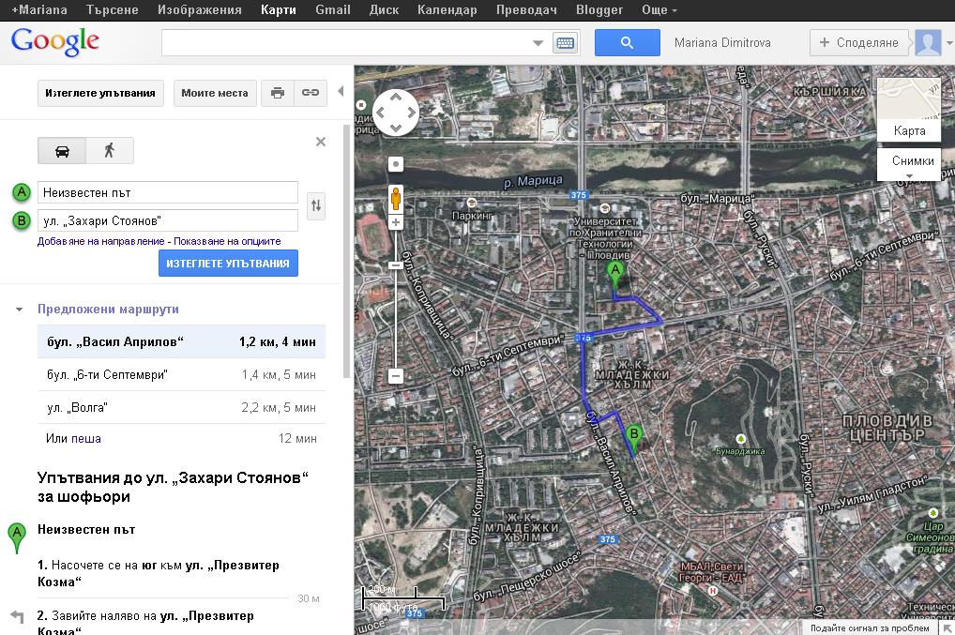This screenshot has width=955, height=635.
Task: Select driving mode car toggle
Action: pos(62,151)
